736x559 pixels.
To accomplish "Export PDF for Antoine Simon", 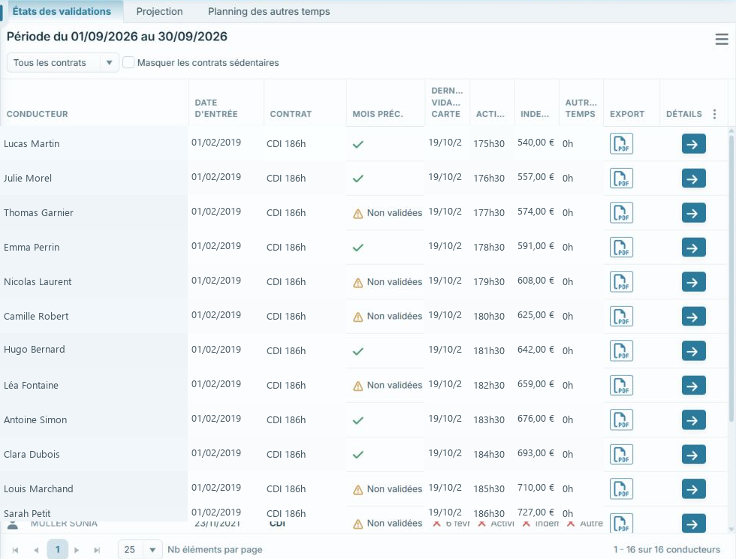I will [621, 419].
